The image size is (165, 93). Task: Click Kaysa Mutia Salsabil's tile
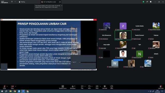pyautogui.click(x=156, y=26)
